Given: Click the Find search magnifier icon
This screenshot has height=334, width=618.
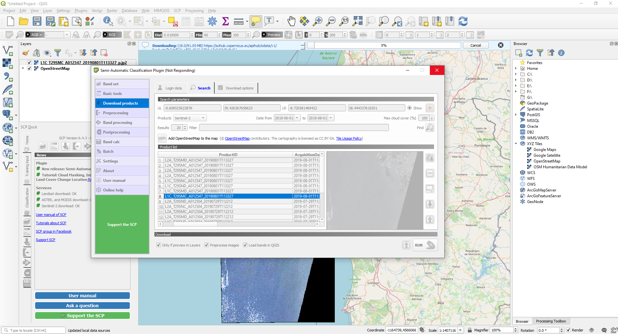Looking at the screenshot, I should [430, 128].
